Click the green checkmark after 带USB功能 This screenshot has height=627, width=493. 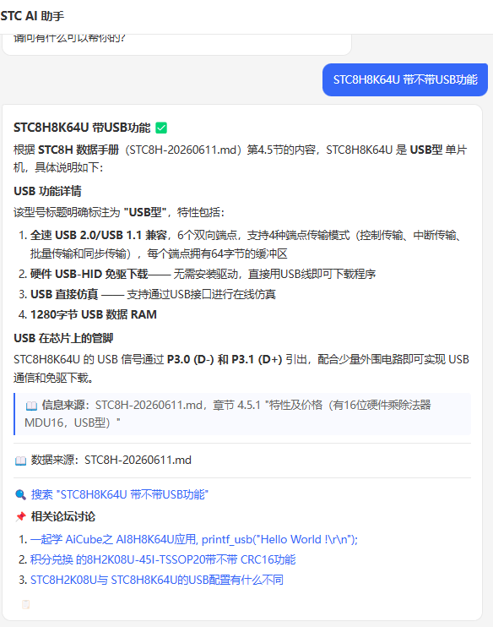(x=161, y=128)
